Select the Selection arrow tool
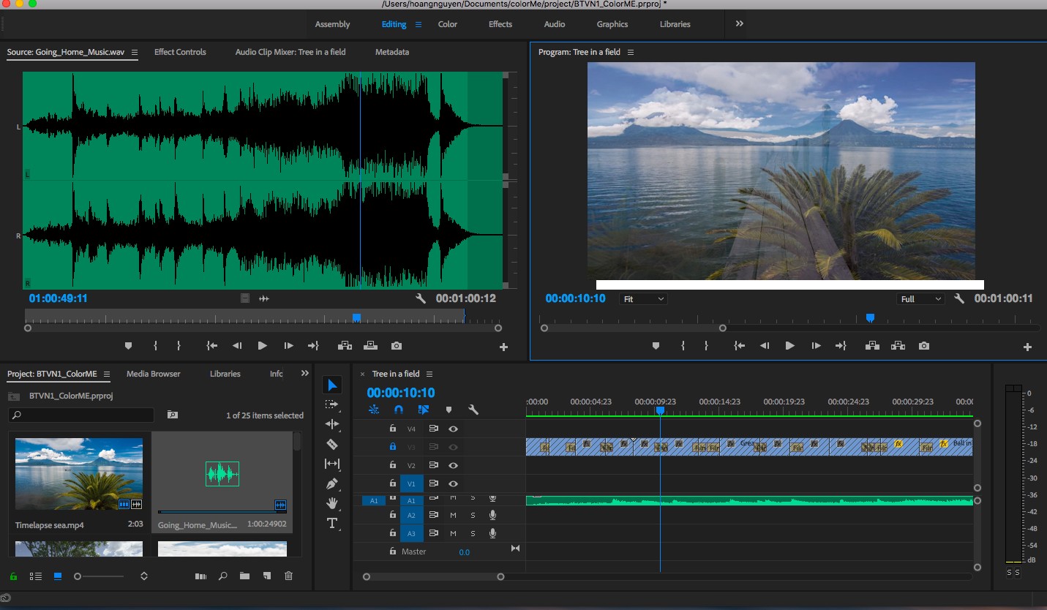Screen dimensions: 1047x610 coord(332,385)
